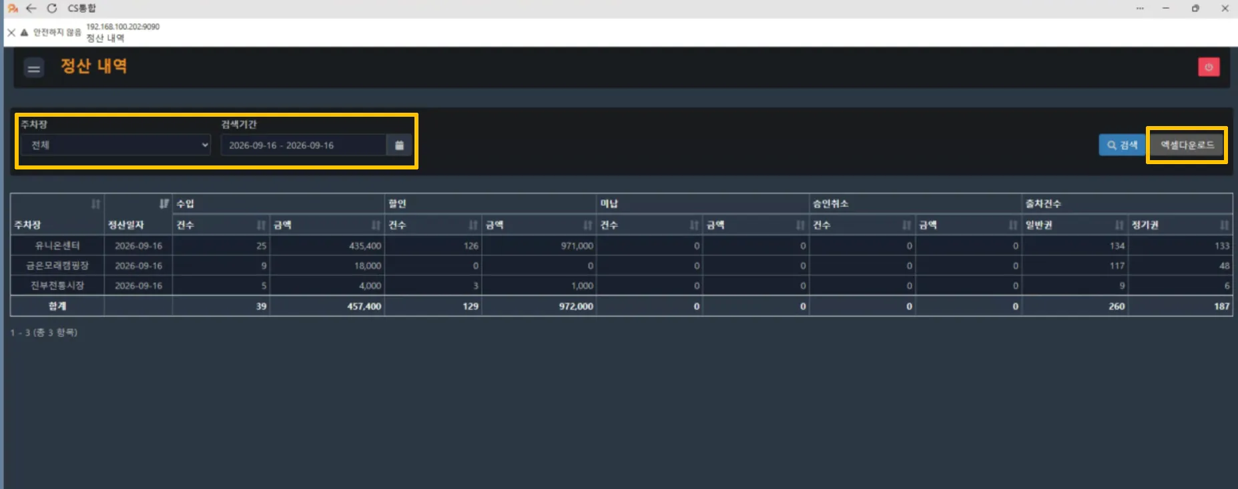Viewport: 1238px width, 489px height.
Task: Select the 유니온센터 row name cell
Action: tap(57, 246)
